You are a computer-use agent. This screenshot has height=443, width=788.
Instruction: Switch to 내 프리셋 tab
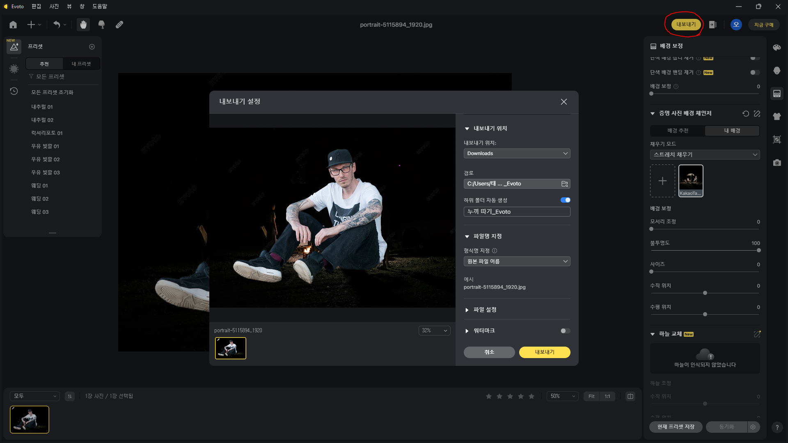click(x=81, y=64)
